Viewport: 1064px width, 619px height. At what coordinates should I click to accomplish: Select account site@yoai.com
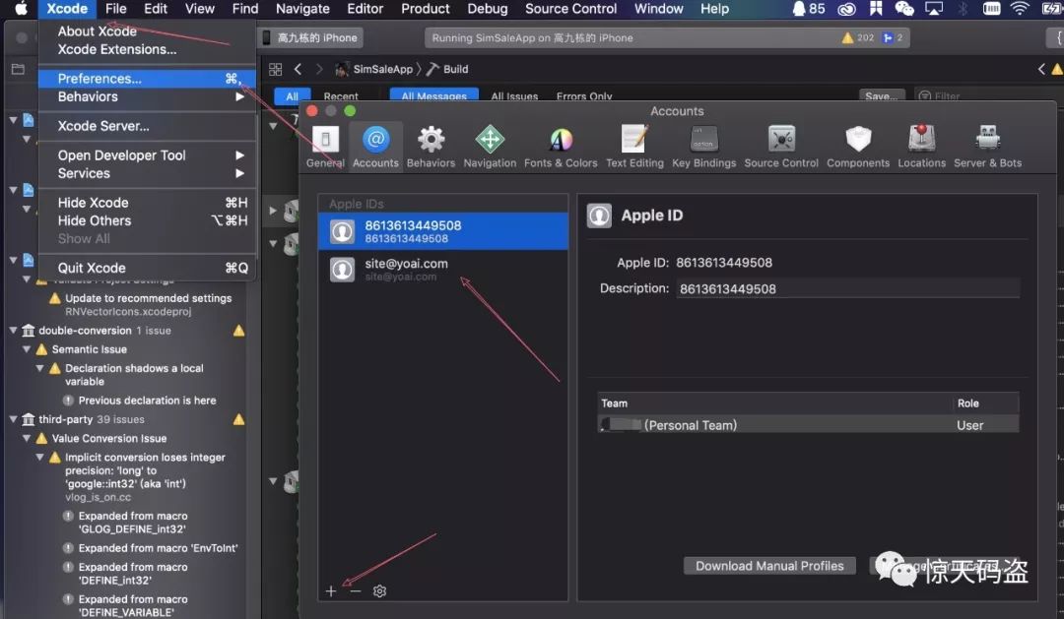[443, 270]
